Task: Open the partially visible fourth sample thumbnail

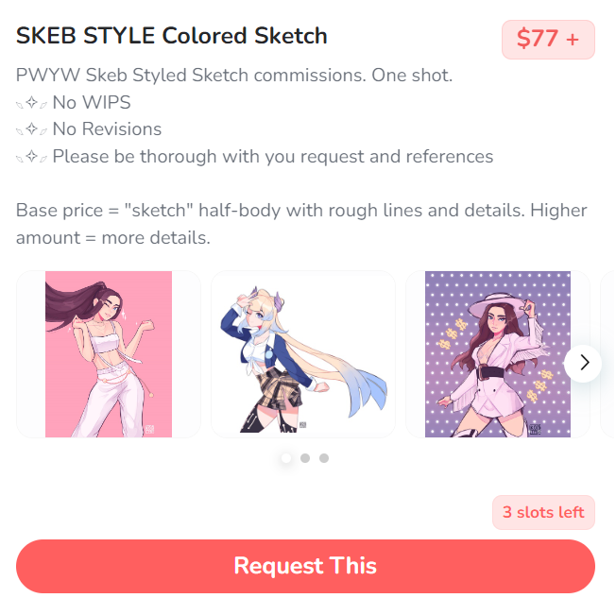Action: point(607,354)
